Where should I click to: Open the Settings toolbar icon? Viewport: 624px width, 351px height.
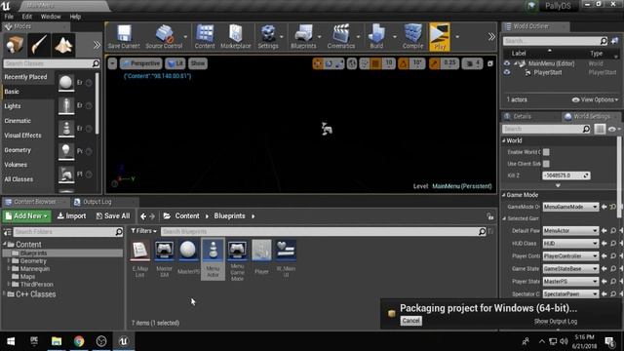pos(268,37)
